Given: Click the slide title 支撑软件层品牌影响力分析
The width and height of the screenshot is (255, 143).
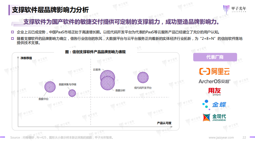Looking at the screenshot, I should coord(50,10).
